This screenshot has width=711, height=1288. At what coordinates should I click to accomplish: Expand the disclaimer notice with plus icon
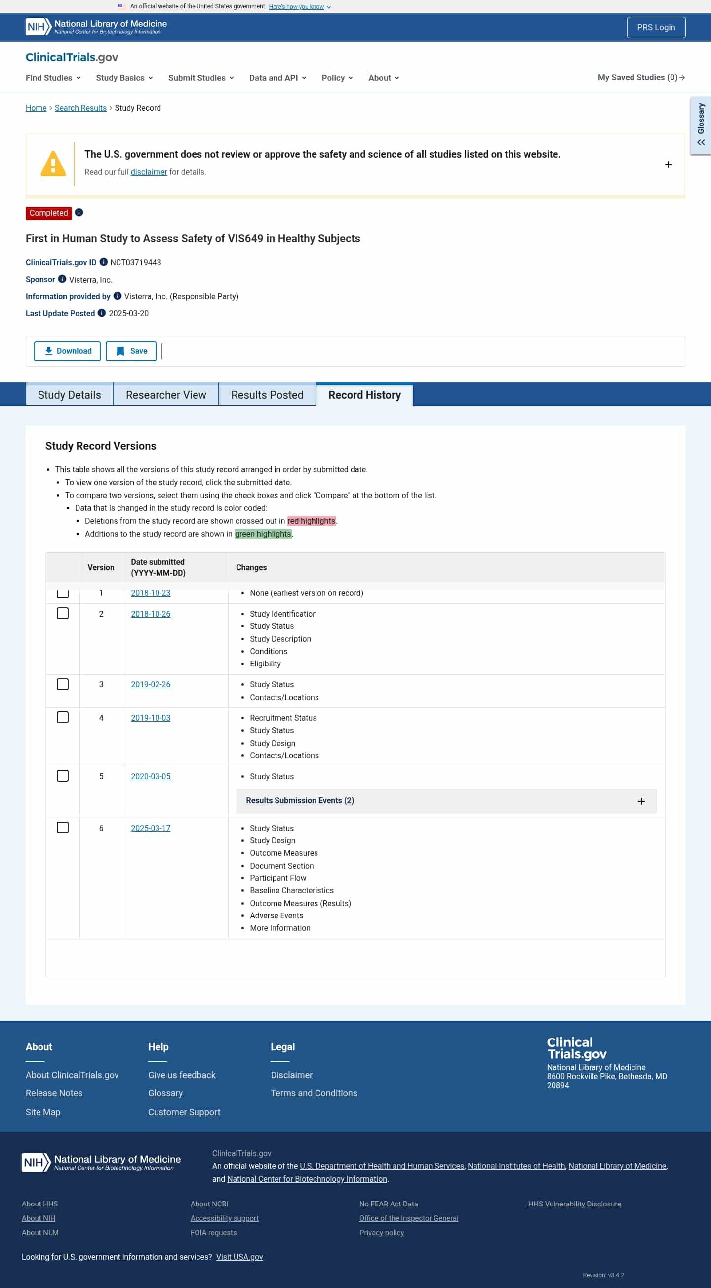[x=669, y=165]
